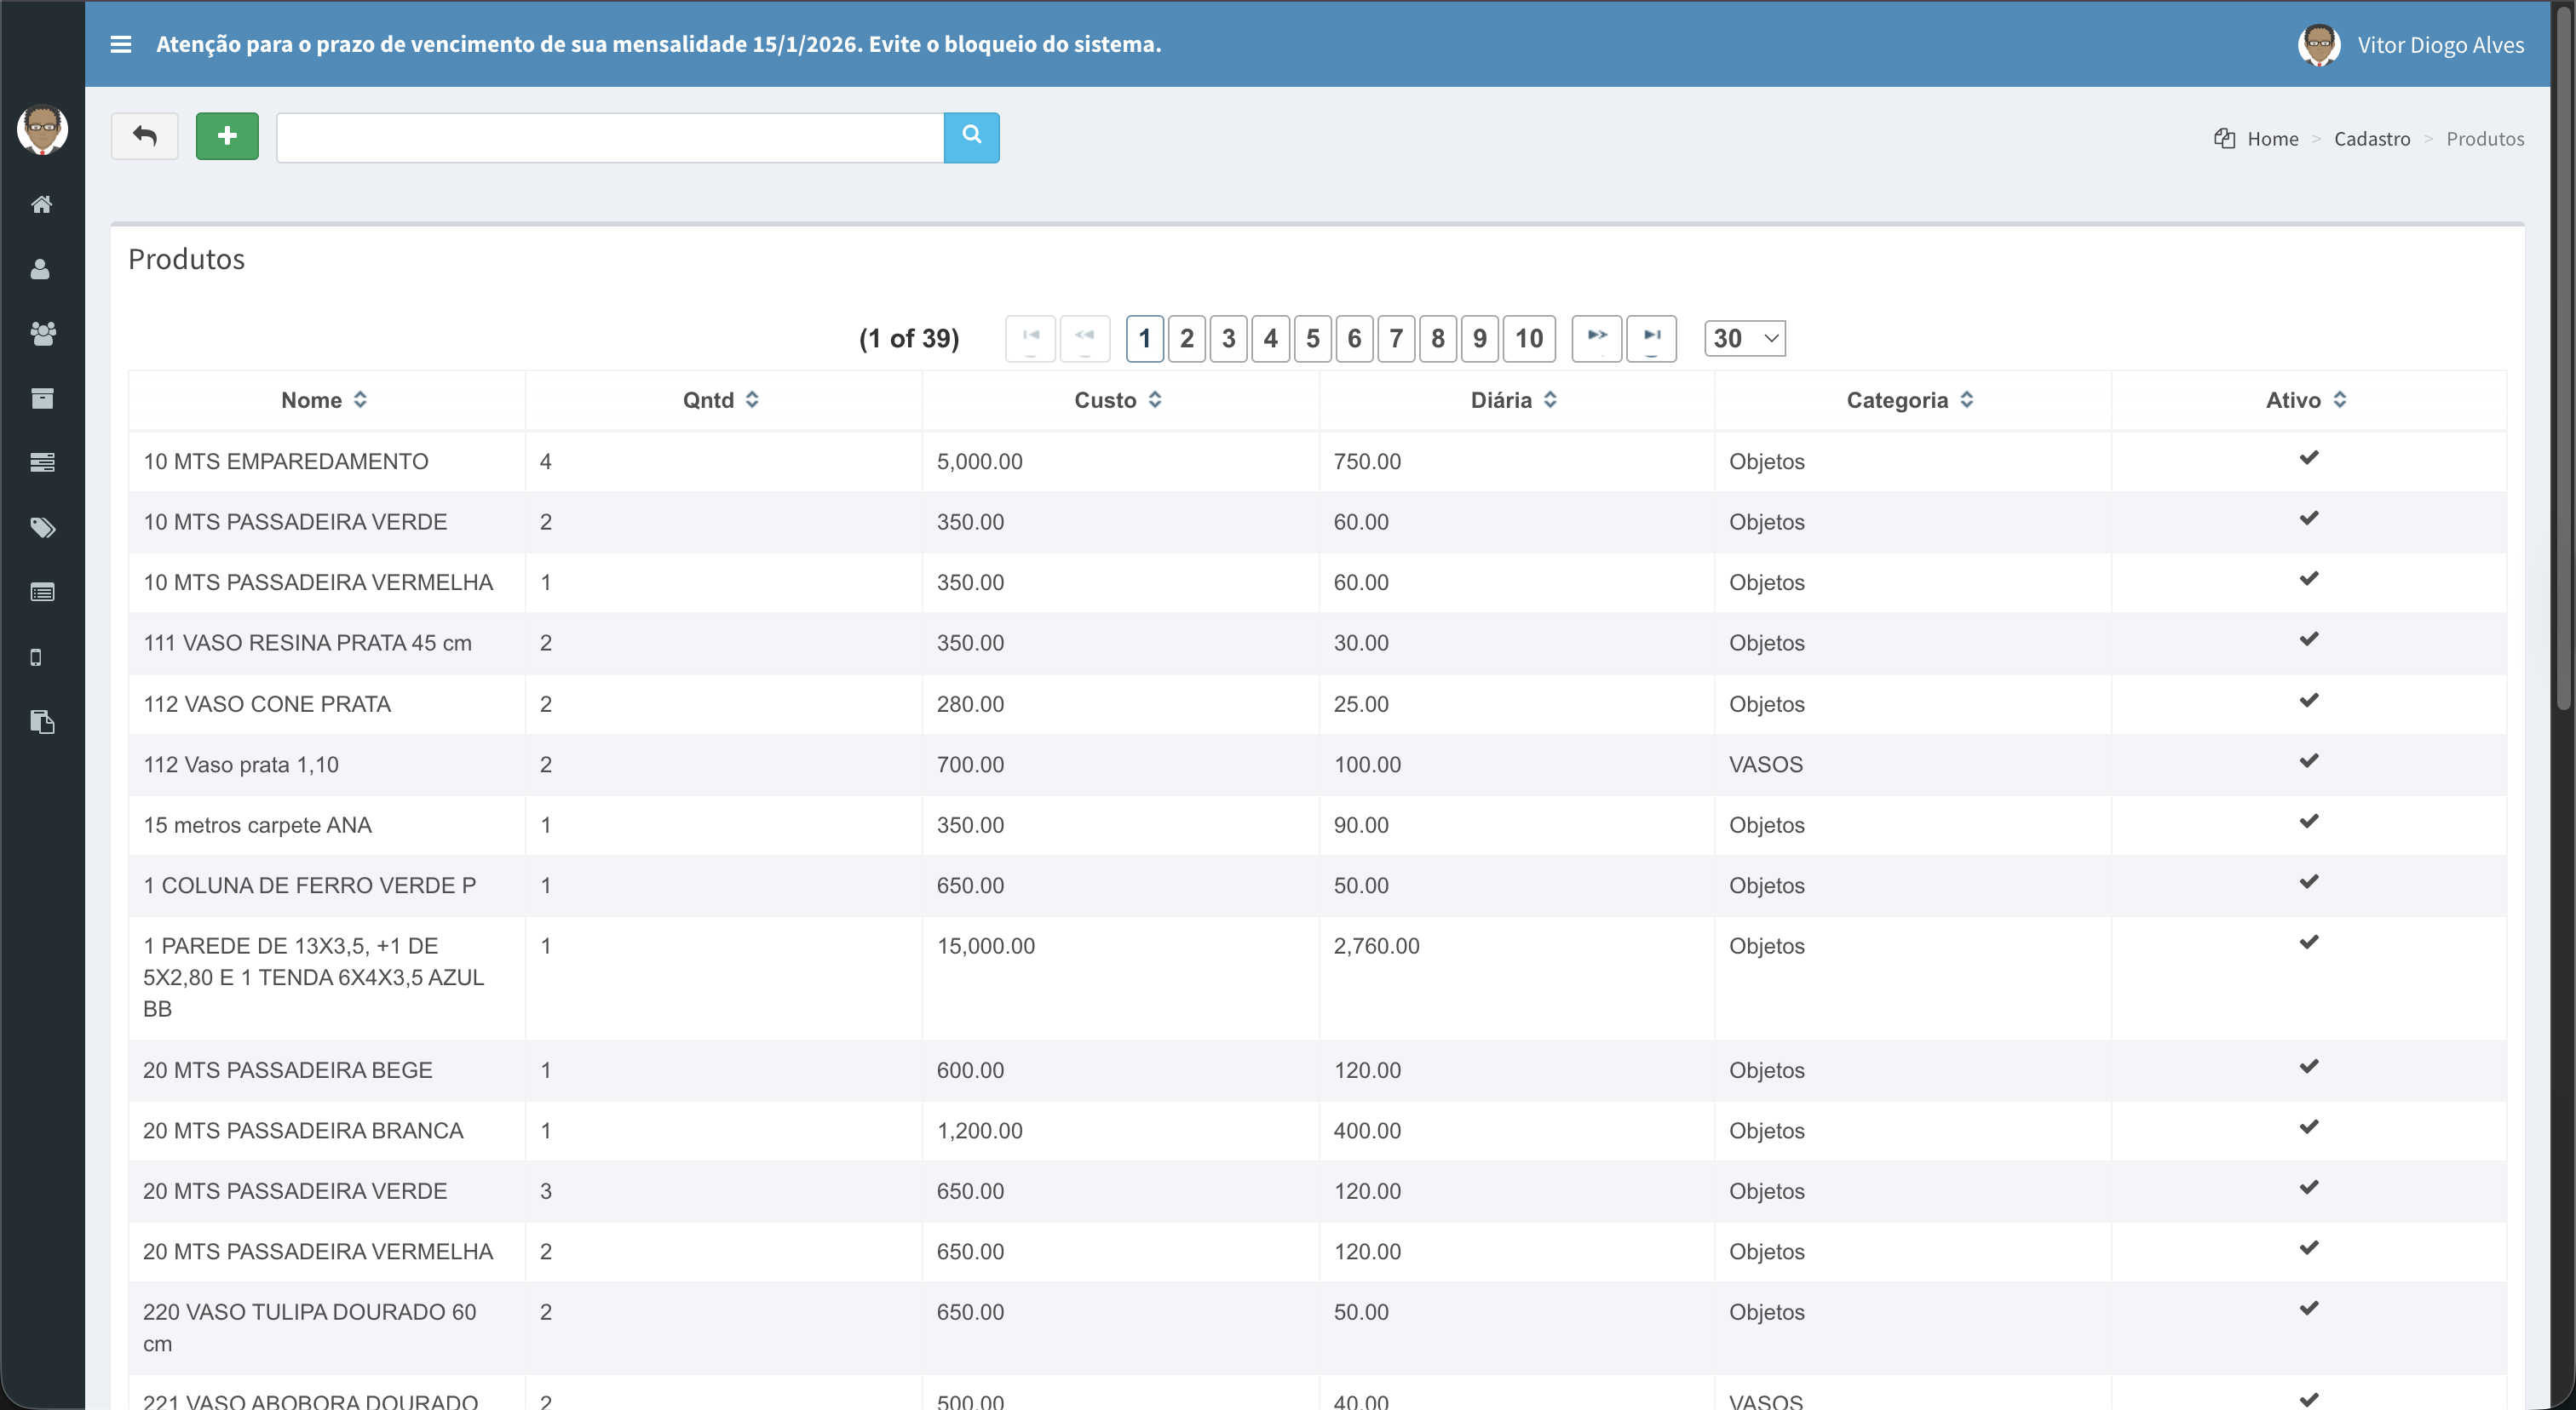Select the 20 MTS PASSADEIRA VERMELHA row name
2576x1410 pixels.
point(318,1251)
